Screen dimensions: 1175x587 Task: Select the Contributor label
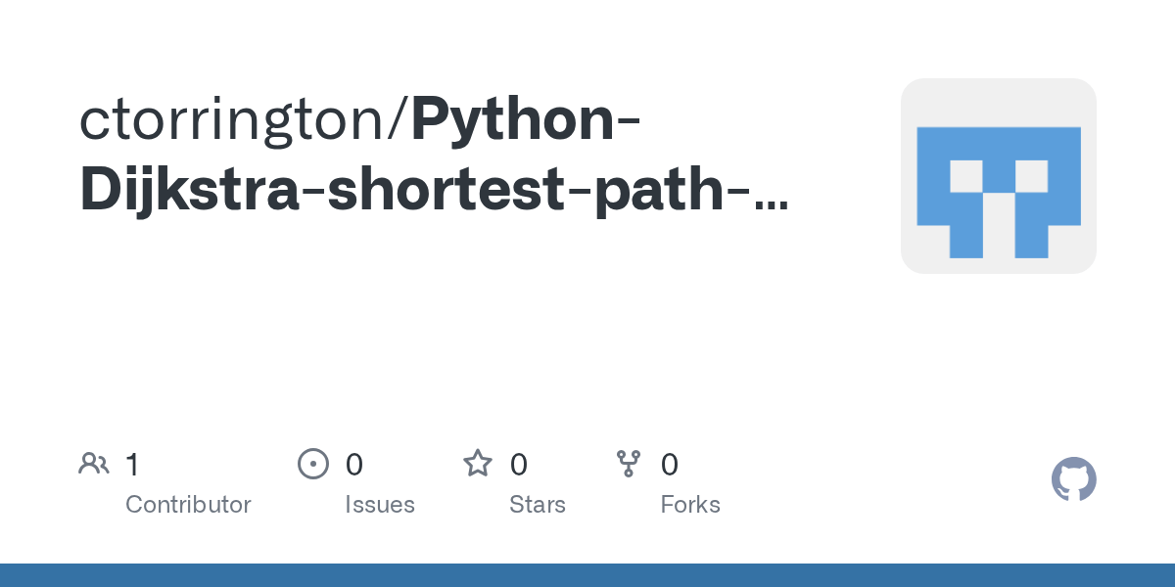tap(188, 505)
